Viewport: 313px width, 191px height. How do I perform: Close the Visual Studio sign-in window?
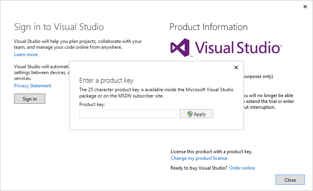[x=305, y=7]
